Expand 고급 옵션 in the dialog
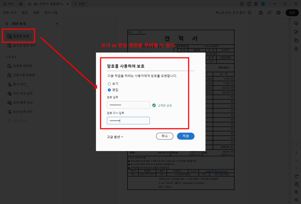This screenshot has width=301, height=204. point(115,137)
